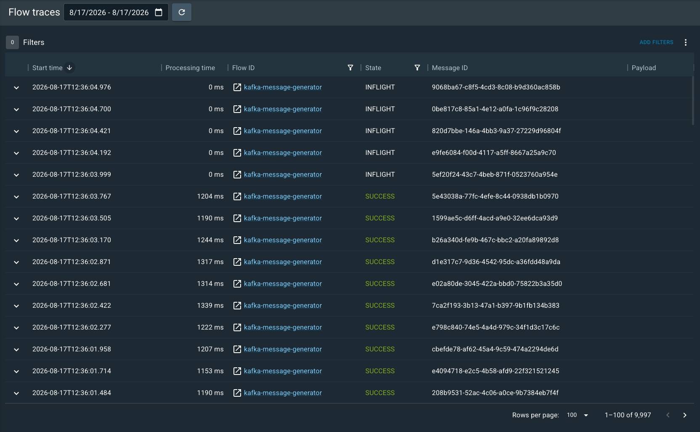Click the 1–100 of 9,997 pagination text
Screen dimensions: 700x432
pyautogui.click(x=628, y=415)
